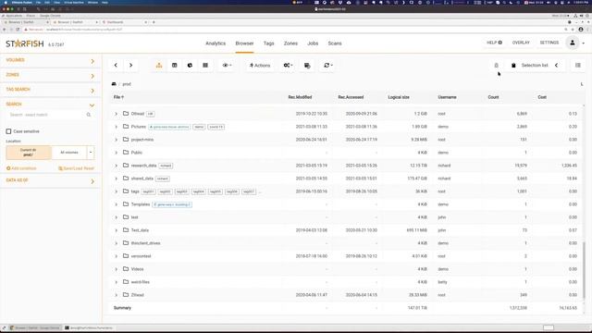Image resolution: width=592 pixels, height=333 pixels.
Task: Click the thinclient_drives folder name
Action: tap(145, 243)
